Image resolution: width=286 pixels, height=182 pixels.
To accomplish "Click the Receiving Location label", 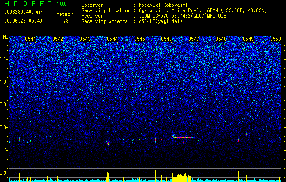I will point(106,10).
